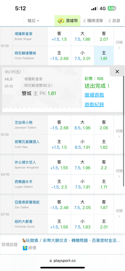Image resolution: width=125 pixels, height=271 pixels.
Task: Click pitcher name Christian Scott
Action: tap(25, 227)
